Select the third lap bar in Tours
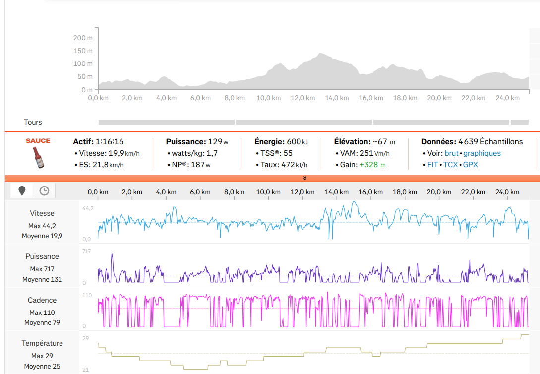The height and width of the screenshot is (374, 540). [441, 122]
